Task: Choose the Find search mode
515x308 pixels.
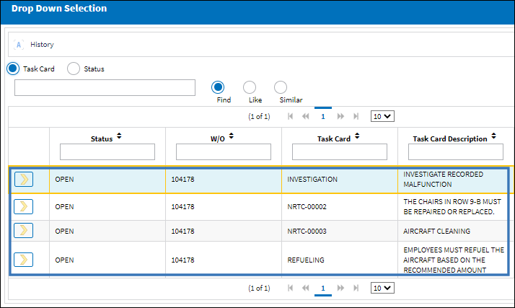Action: point(218,87)
